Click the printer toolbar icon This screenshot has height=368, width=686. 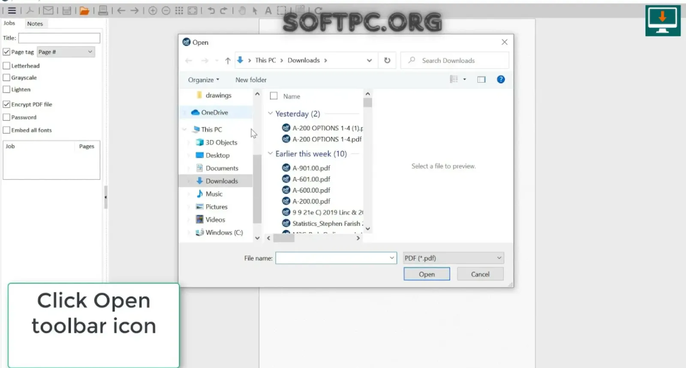(103, 10)
